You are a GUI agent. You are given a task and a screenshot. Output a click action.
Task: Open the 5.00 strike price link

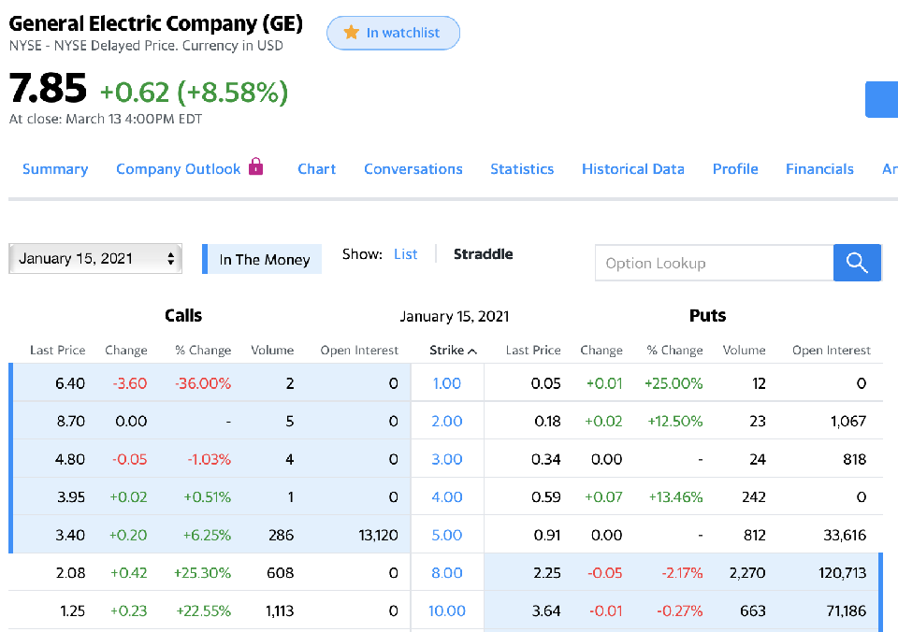tap(447, 535)
